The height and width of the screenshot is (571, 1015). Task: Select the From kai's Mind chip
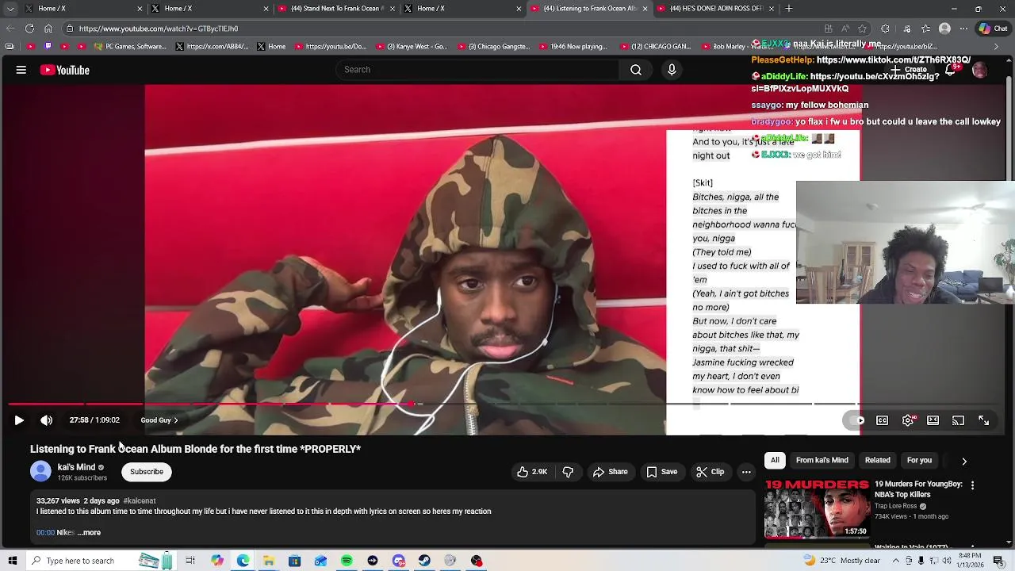click(x=822, y=460)
